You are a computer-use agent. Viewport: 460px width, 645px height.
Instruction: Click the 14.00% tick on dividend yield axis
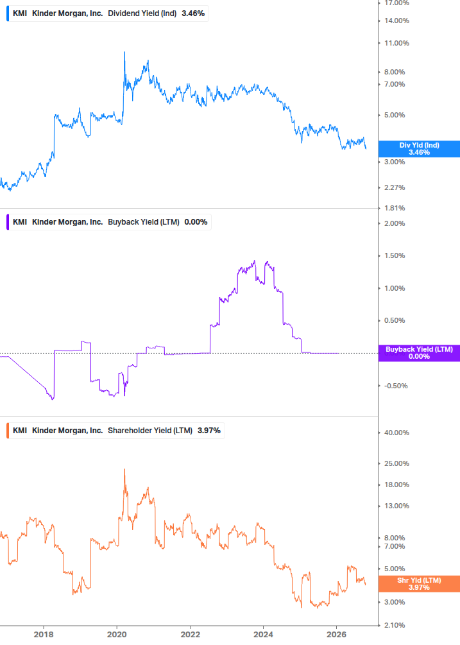pos(396,21)
